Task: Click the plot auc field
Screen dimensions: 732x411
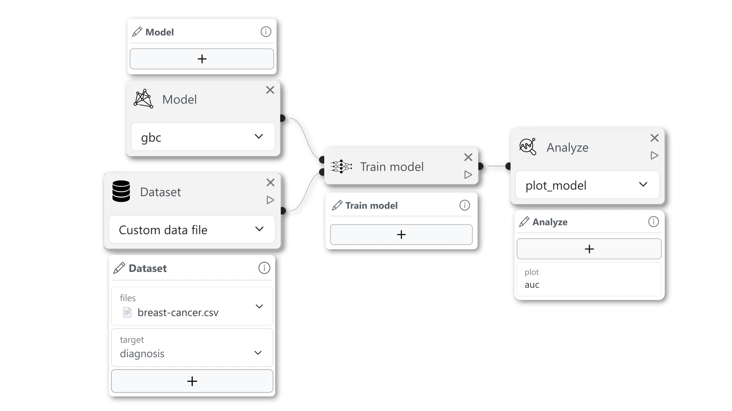Action: tap(589, 279)
